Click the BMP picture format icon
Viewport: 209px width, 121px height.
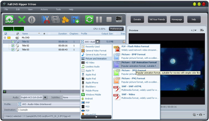117,57
